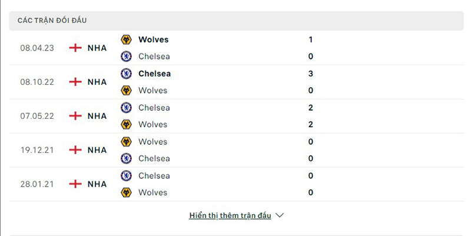Click the 'Hiển thị thêm trận đấu' link
Screen dimensions: 471x236
[x=230, y=215]
